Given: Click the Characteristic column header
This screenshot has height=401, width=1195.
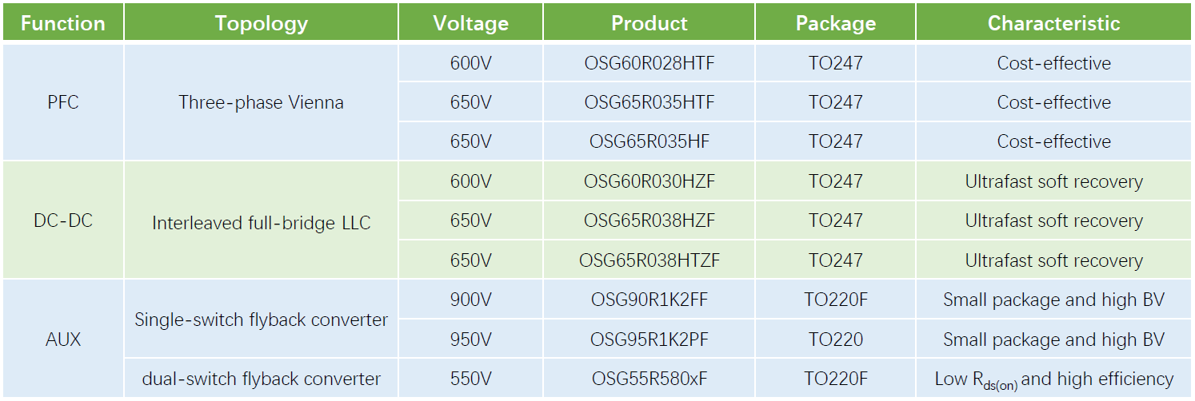Looking at the screenshot, I should pos(1053,23).
